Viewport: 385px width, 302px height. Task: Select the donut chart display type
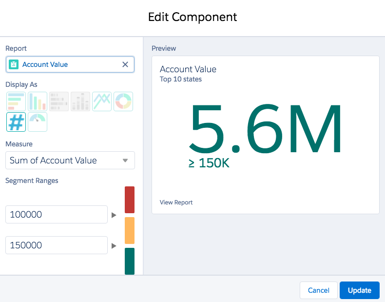point(123,101)
